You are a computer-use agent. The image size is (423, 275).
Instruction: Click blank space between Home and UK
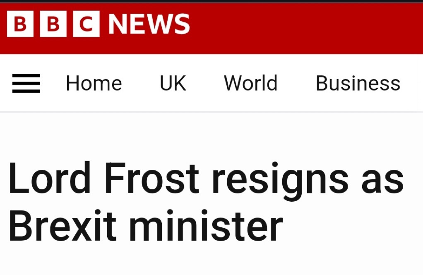[141, 83]
